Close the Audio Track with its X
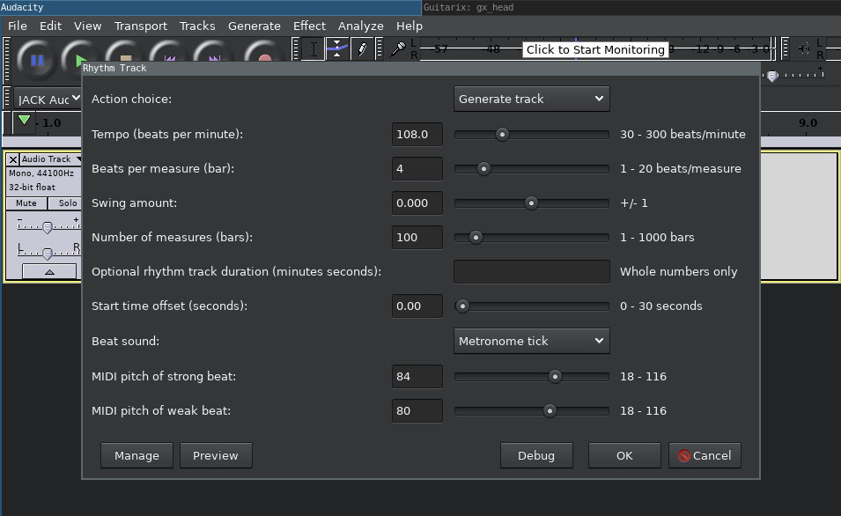The width and height of the screenshot is (841, 516). (12, 159)
